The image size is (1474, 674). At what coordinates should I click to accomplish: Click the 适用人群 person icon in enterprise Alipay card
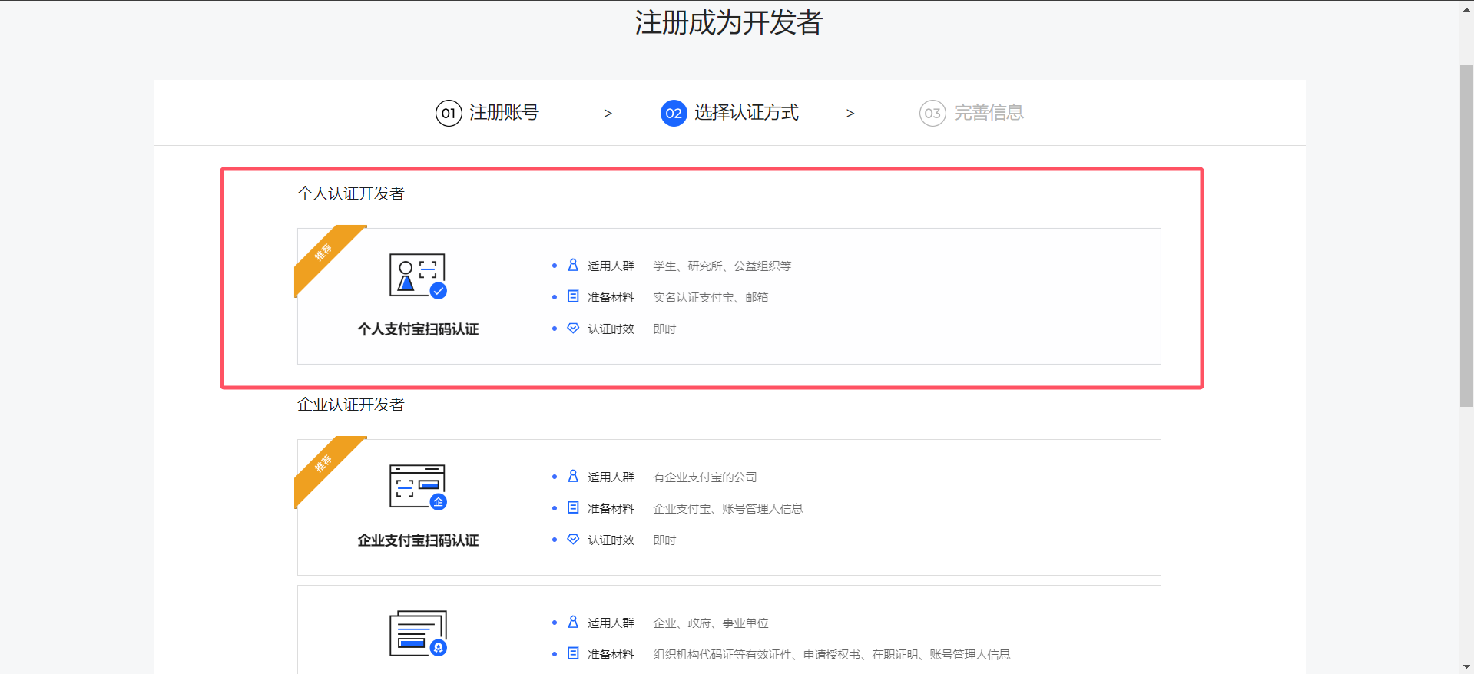click(x=573, y=477)
